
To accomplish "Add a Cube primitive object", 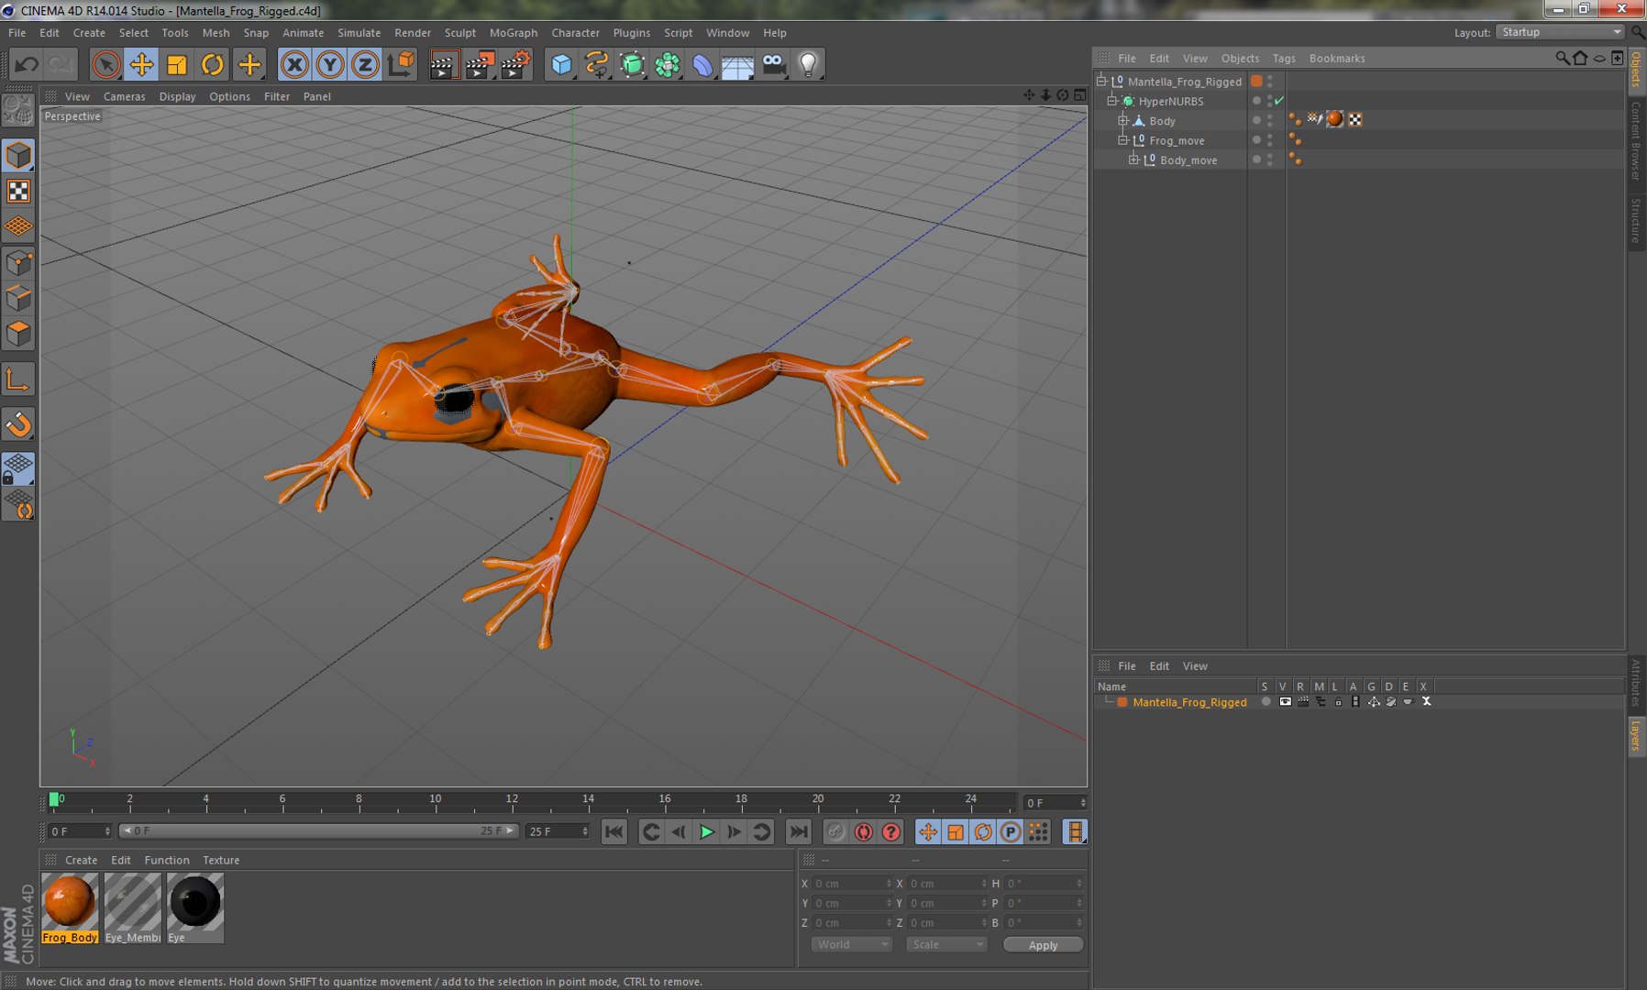I will click(x=561, y=64).
